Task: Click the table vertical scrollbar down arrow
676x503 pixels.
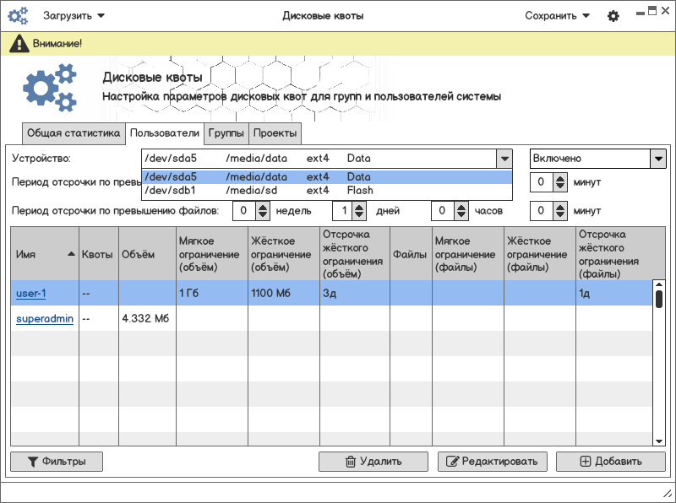Action: pos(659,440)
